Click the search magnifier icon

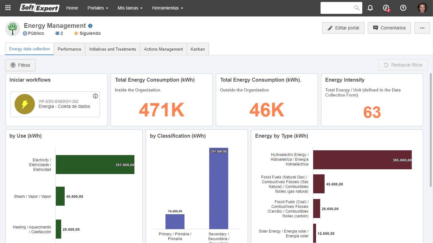click(x=357, y=8)
